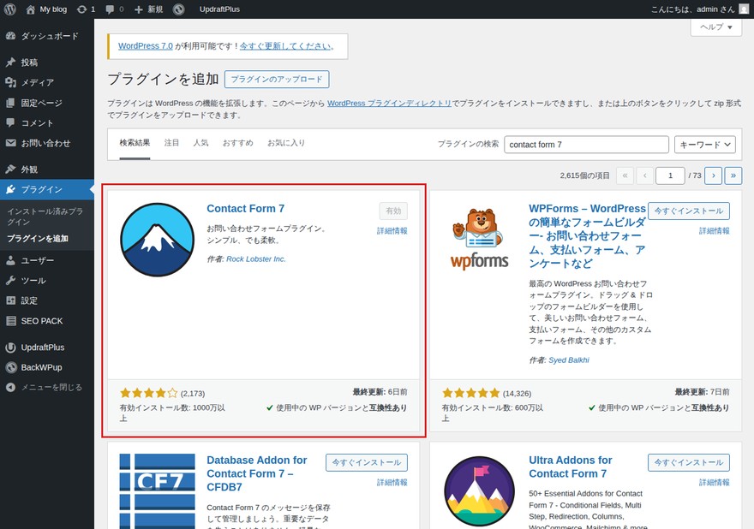Screen dimensions: 754x529
Task: Open ダッシュボード dashboard menu
Action: pyautogui.click(x=47, y=36)
